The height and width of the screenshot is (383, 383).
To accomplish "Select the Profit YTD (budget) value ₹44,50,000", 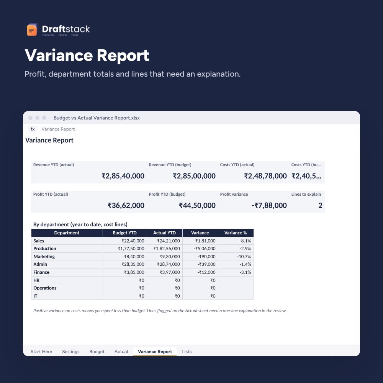I will (197, 205).
